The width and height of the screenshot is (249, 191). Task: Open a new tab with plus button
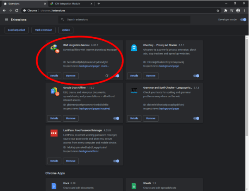click(x=99, y=4)
